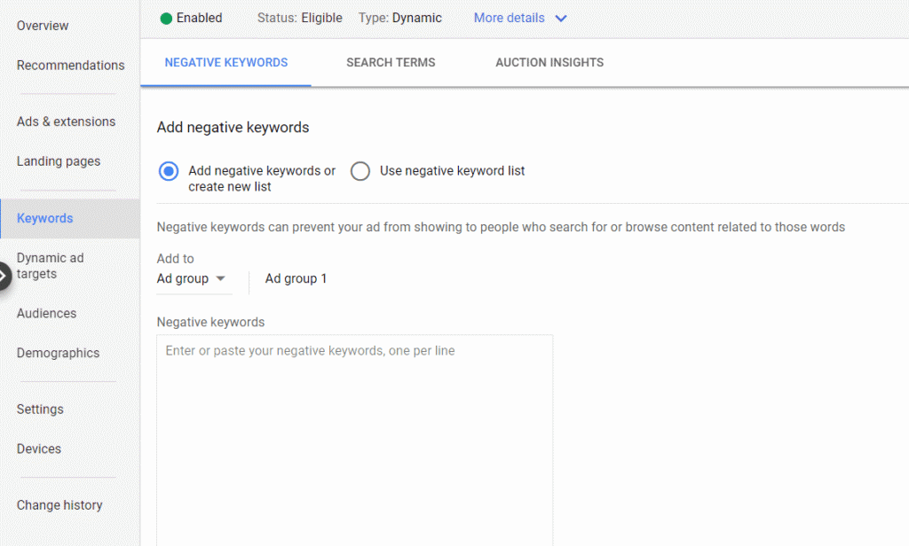Click the green Enabled status indicator
This screenshot has width=909, height=546.
pyautogui.click(x=167, y=18)
